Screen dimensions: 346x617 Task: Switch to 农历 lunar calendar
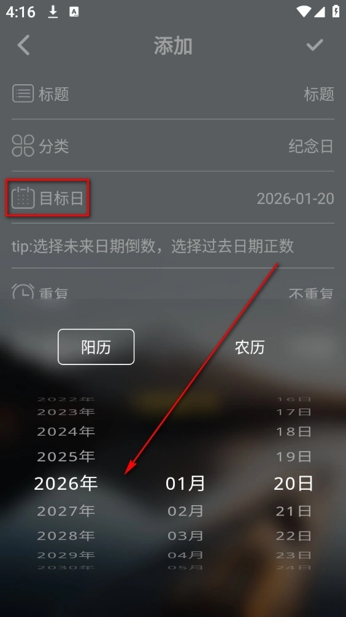[x=250, y=347]
